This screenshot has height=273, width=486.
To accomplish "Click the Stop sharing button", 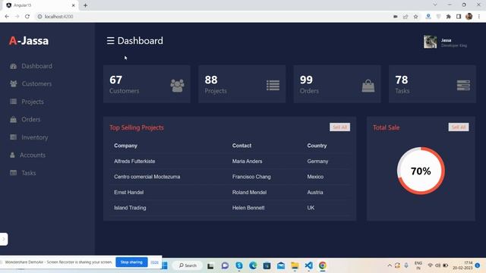I will point(131,262).
